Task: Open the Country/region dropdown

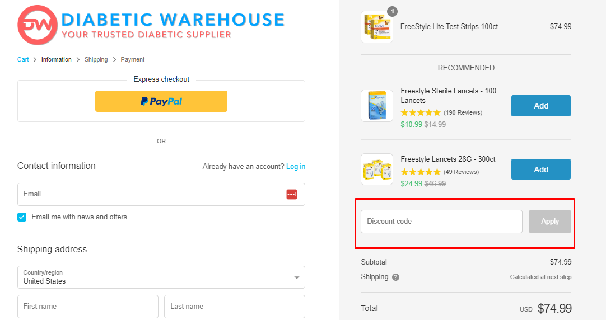Action: click(161, 277)
